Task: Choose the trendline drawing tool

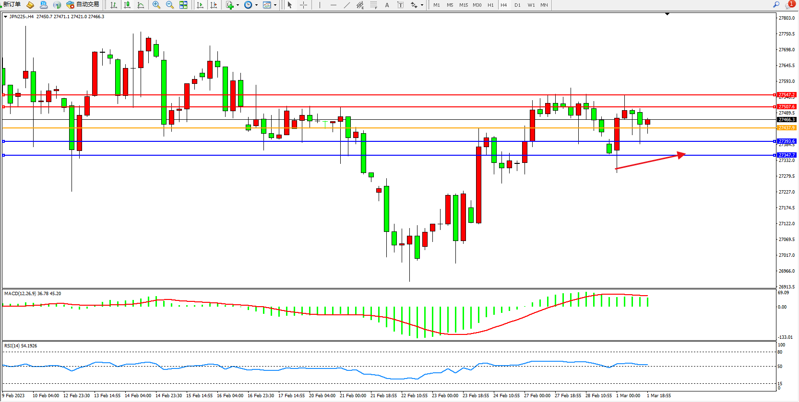Action: (346, 5)
